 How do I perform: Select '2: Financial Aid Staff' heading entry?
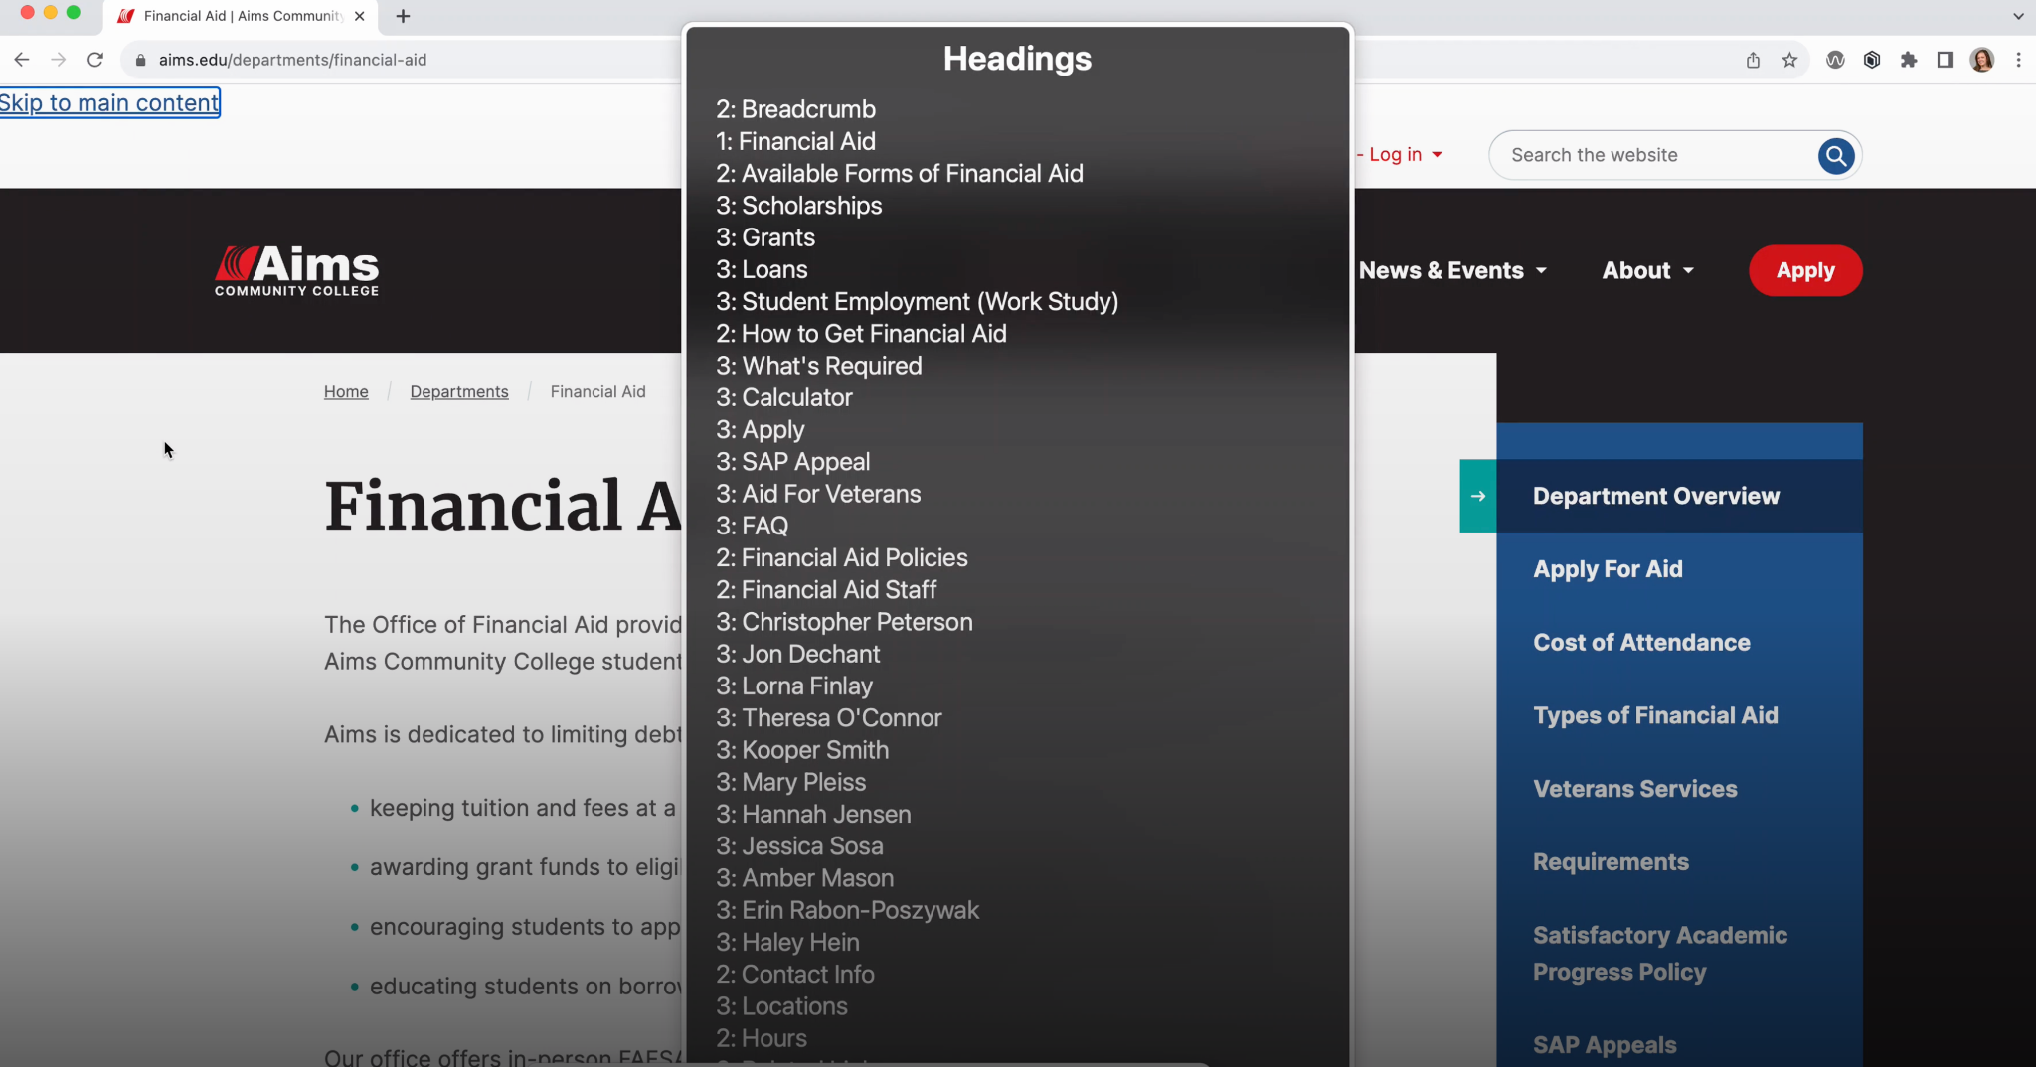tap(826, 590)
